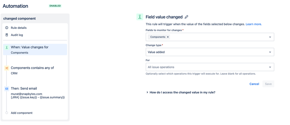Click the Rule details info icon
The image size is (290, 125).
click(7, 28)
